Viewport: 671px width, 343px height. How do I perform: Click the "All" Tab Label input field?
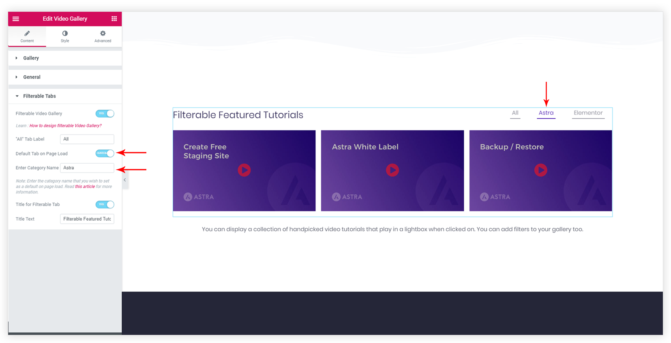(x=87, y=139)
